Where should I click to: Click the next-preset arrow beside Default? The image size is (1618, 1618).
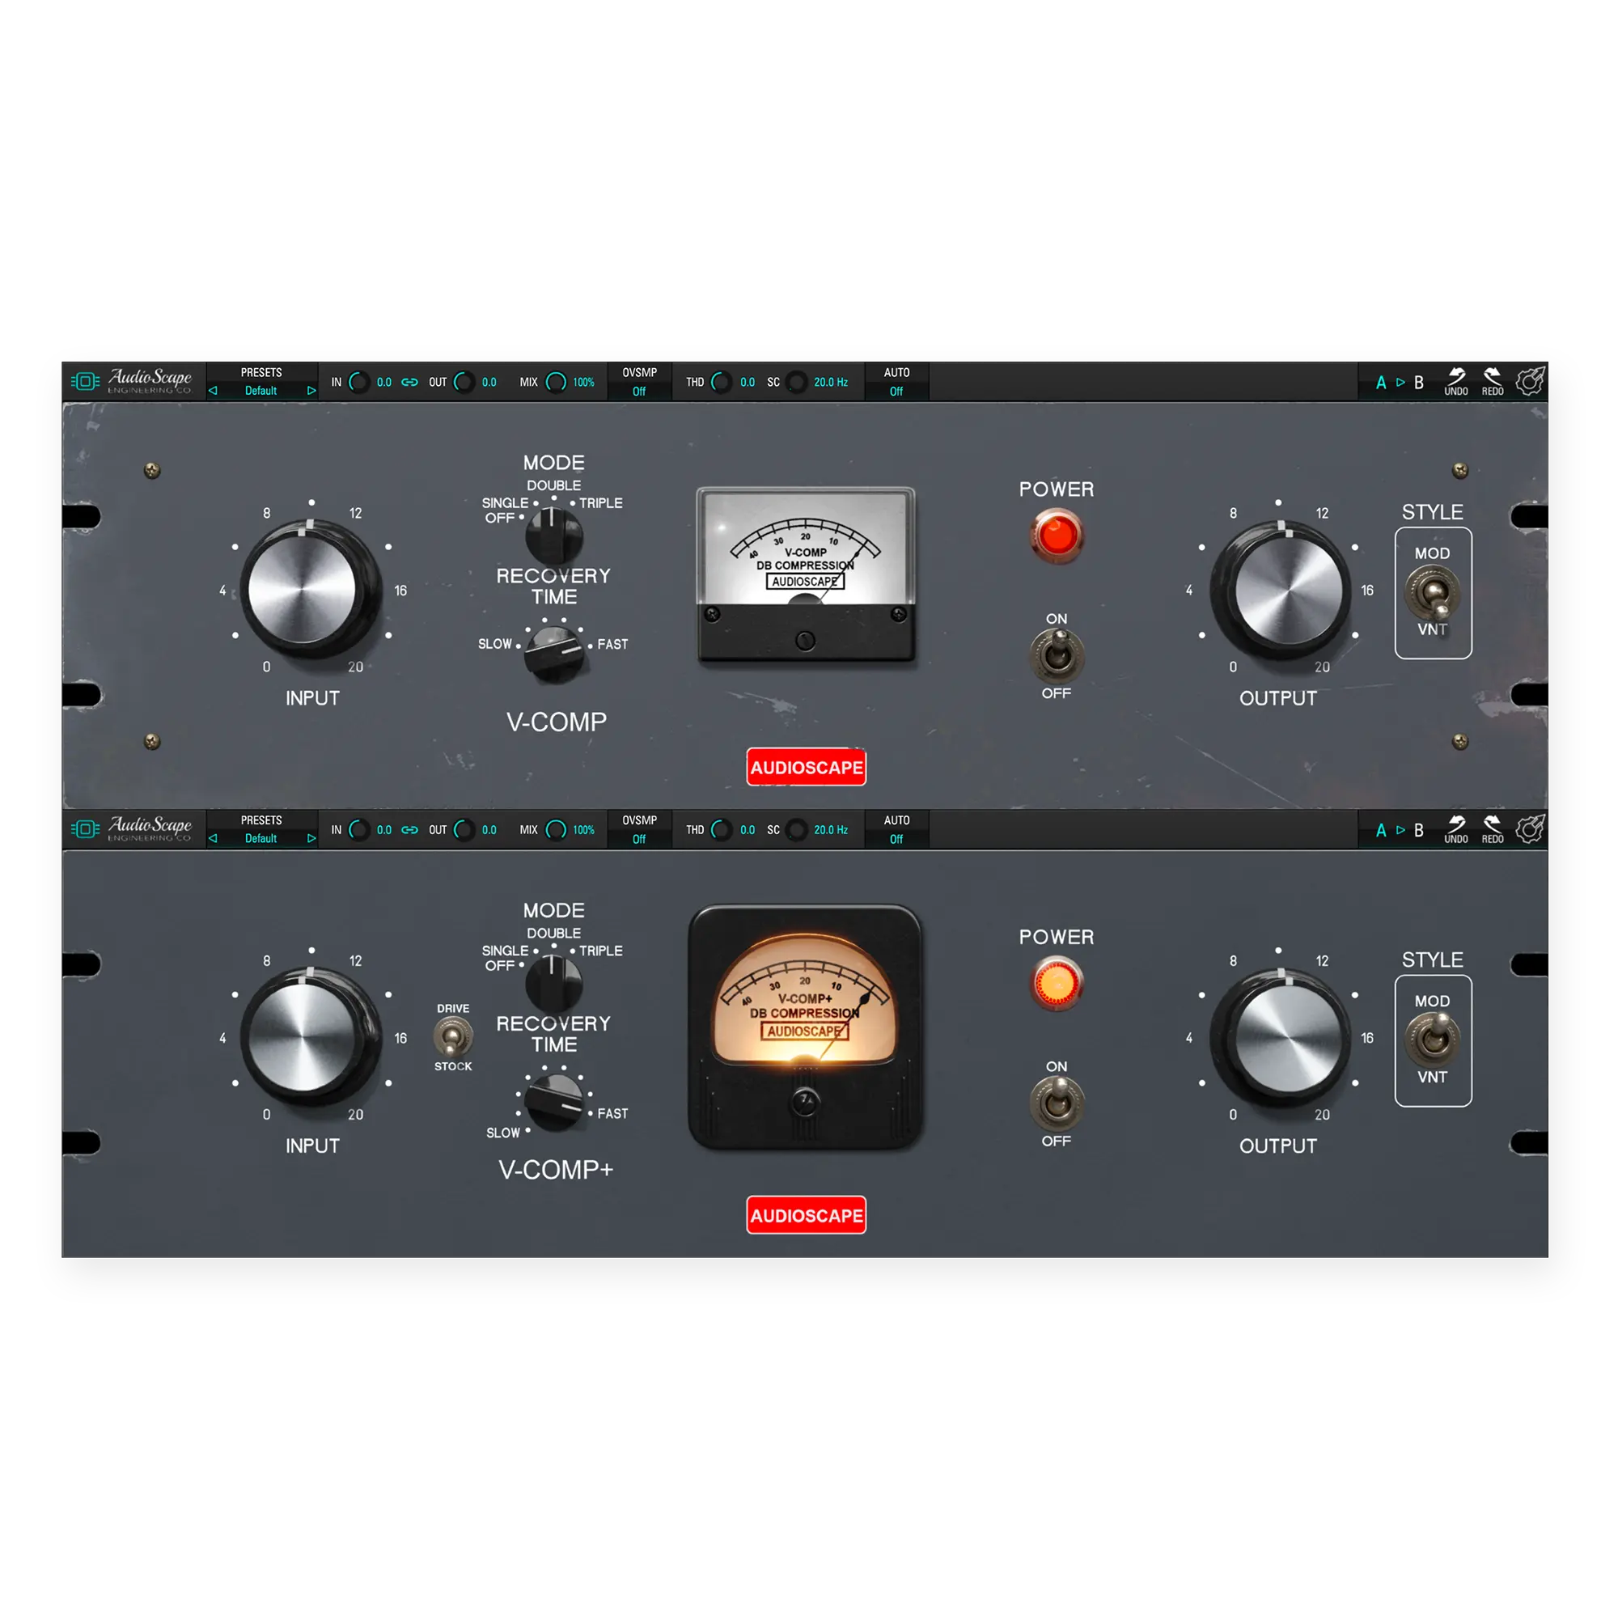[x=311, y=390]
